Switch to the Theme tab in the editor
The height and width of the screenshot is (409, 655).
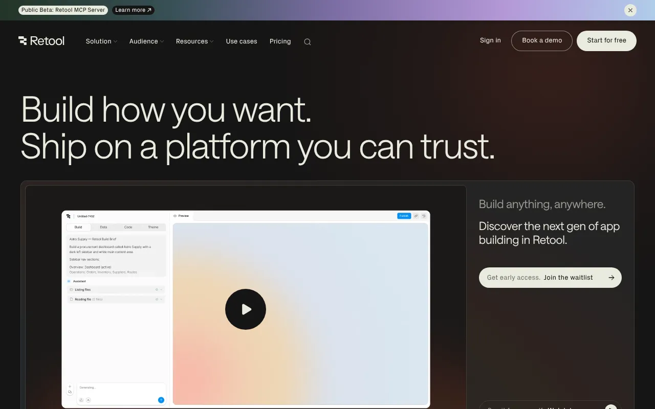[x=153, y=227]
